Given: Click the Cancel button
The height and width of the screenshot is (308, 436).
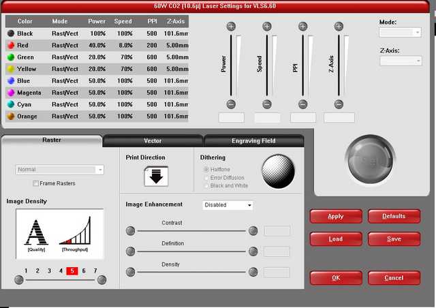Looking at the screenshot, I should (x=394, y=278).
